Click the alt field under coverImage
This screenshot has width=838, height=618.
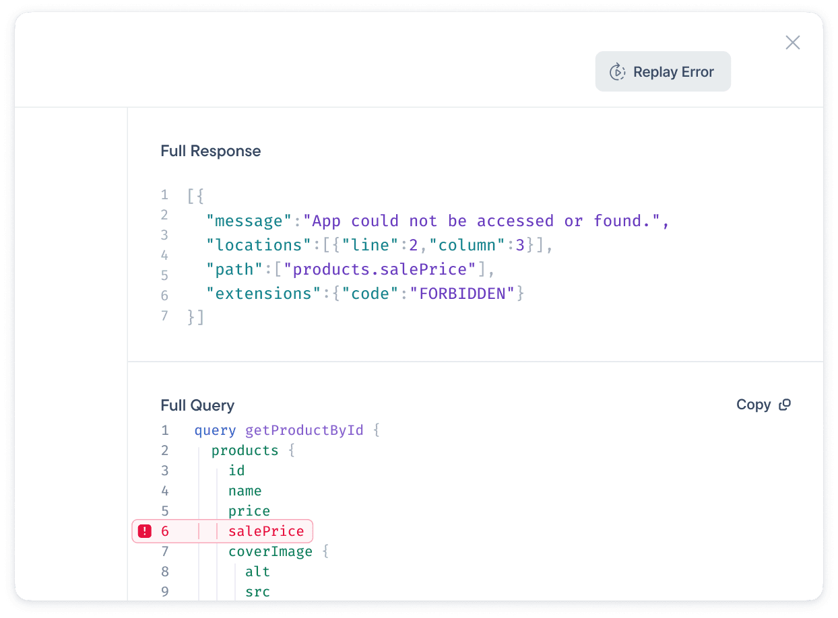257,572
